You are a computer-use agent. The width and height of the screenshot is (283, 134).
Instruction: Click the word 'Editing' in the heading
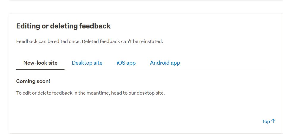(28, 26)
